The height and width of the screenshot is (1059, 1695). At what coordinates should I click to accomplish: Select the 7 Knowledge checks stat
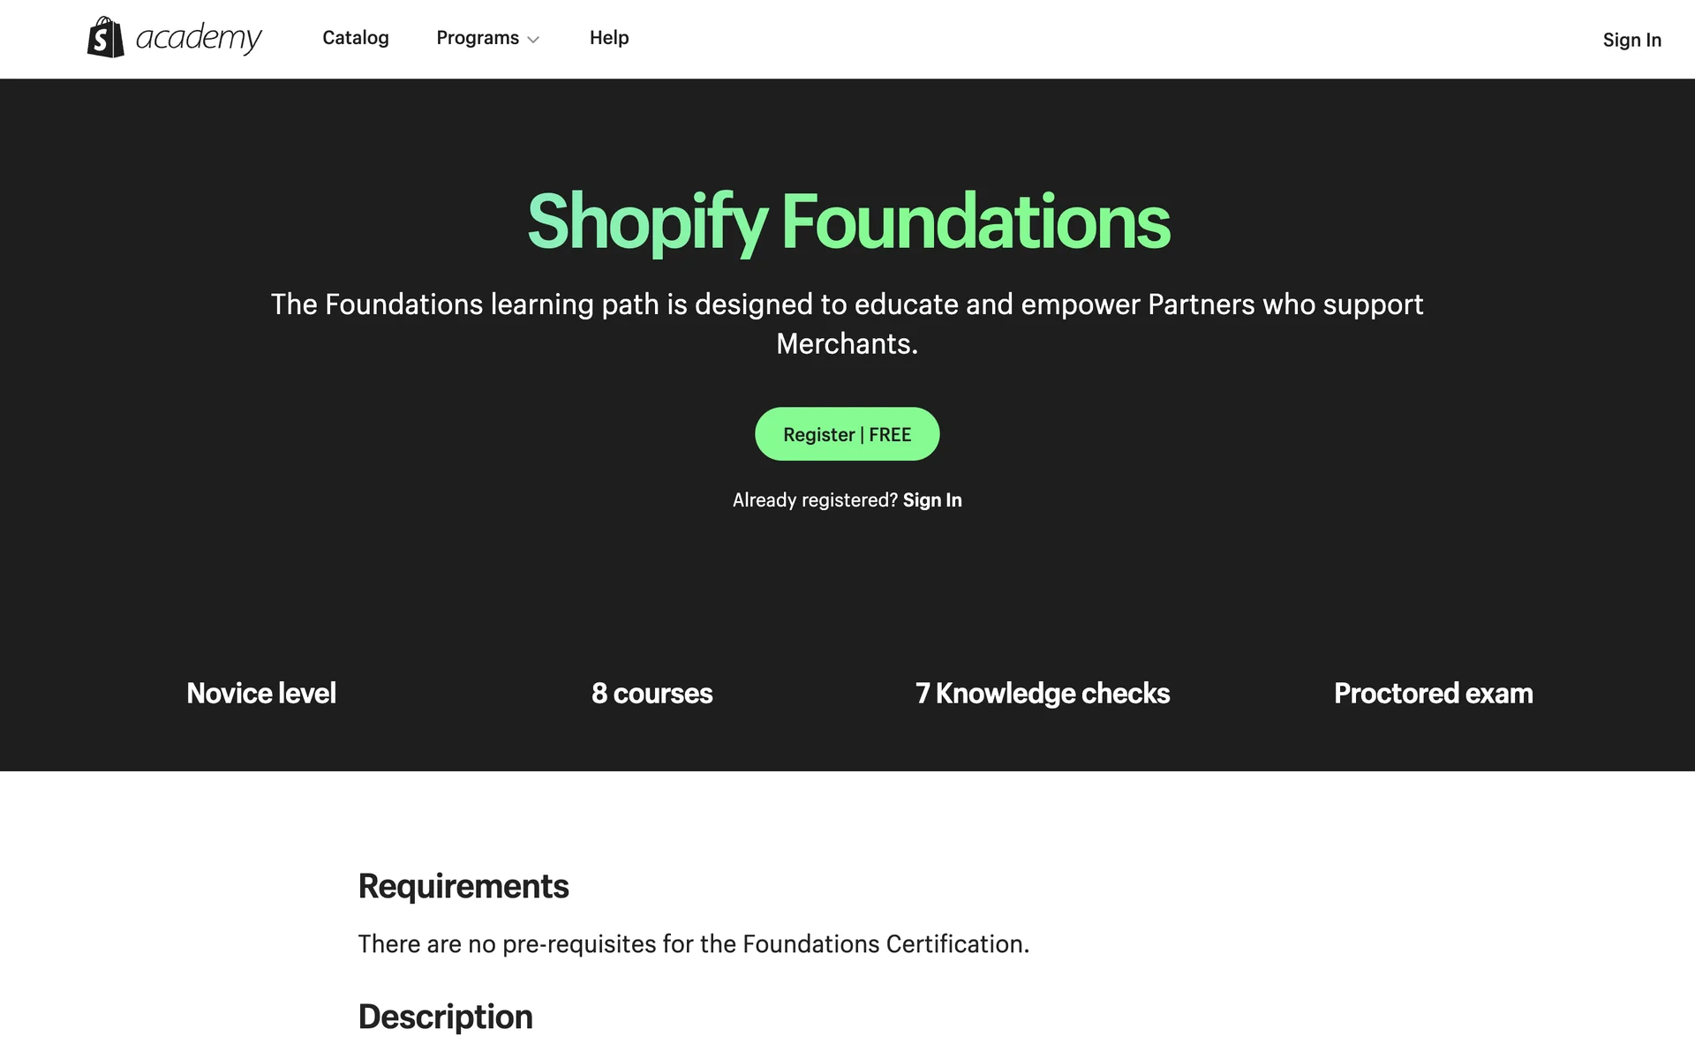(1043, 694)
